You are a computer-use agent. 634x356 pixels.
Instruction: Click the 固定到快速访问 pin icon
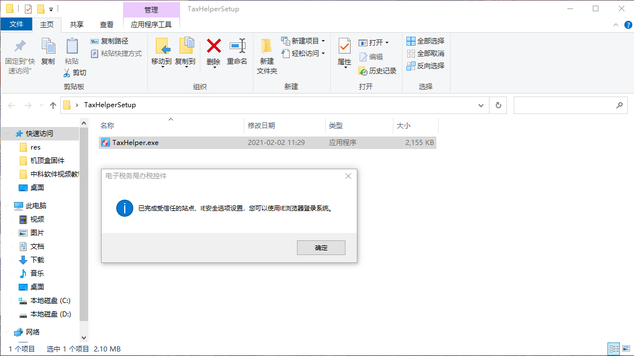coord(20,46)
